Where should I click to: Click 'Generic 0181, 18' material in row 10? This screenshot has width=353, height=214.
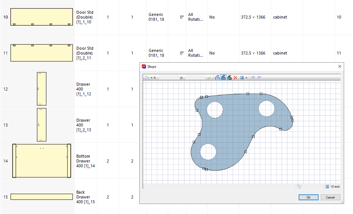tap(156, 17)
